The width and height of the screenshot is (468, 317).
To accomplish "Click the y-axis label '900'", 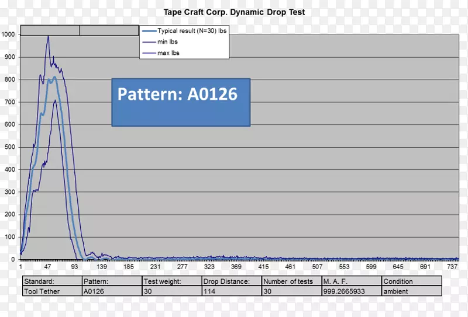I will click(9, 57).
